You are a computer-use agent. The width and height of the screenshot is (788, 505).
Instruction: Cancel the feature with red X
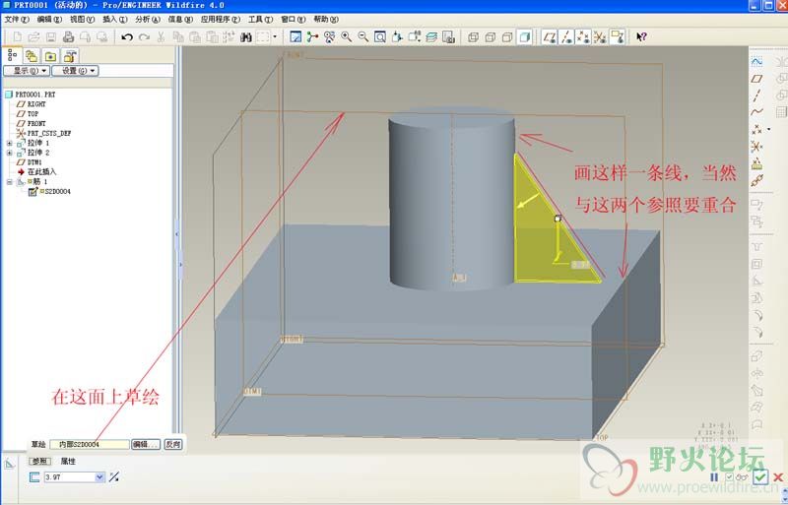pyautogui.click(x=778, y=476)
